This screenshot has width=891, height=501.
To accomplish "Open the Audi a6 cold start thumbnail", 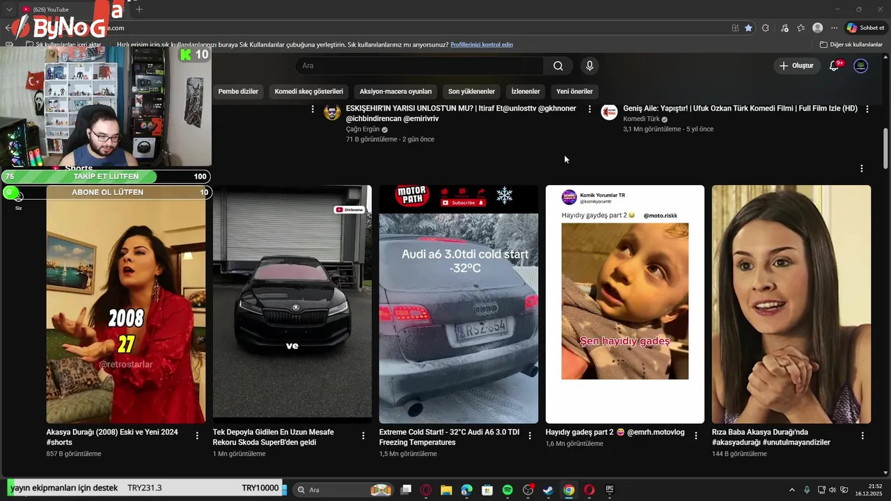I will pyautogui.click(x=459, y=304).
